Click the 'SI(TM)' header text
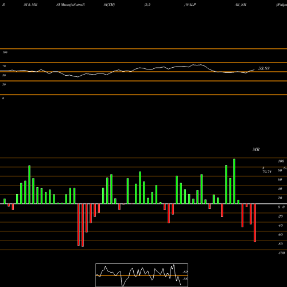Viewport: 287px width, 287px height. (x=109, y=5)
